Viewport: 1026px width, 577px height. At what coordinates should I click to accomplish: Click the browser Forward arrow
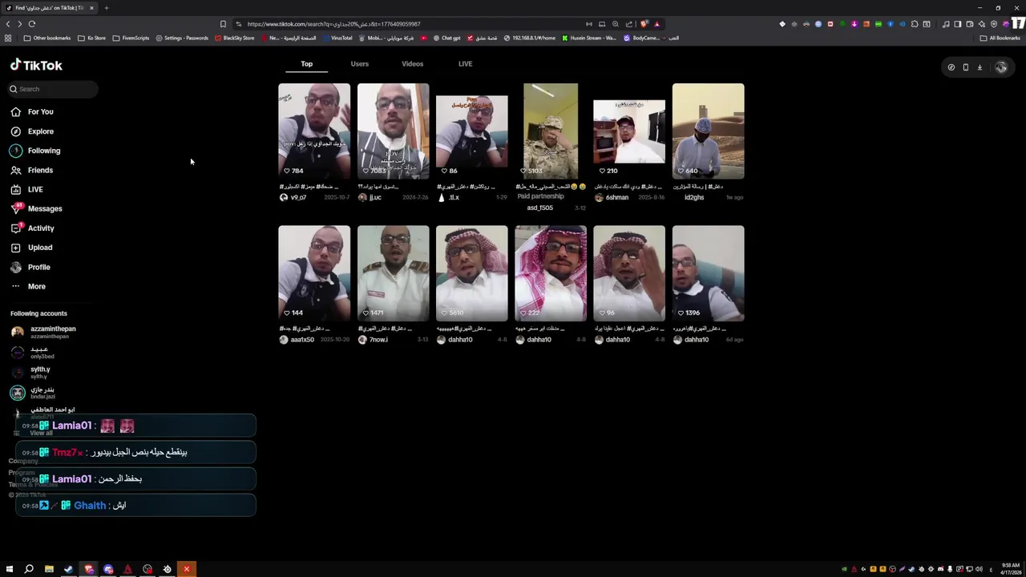20,24
